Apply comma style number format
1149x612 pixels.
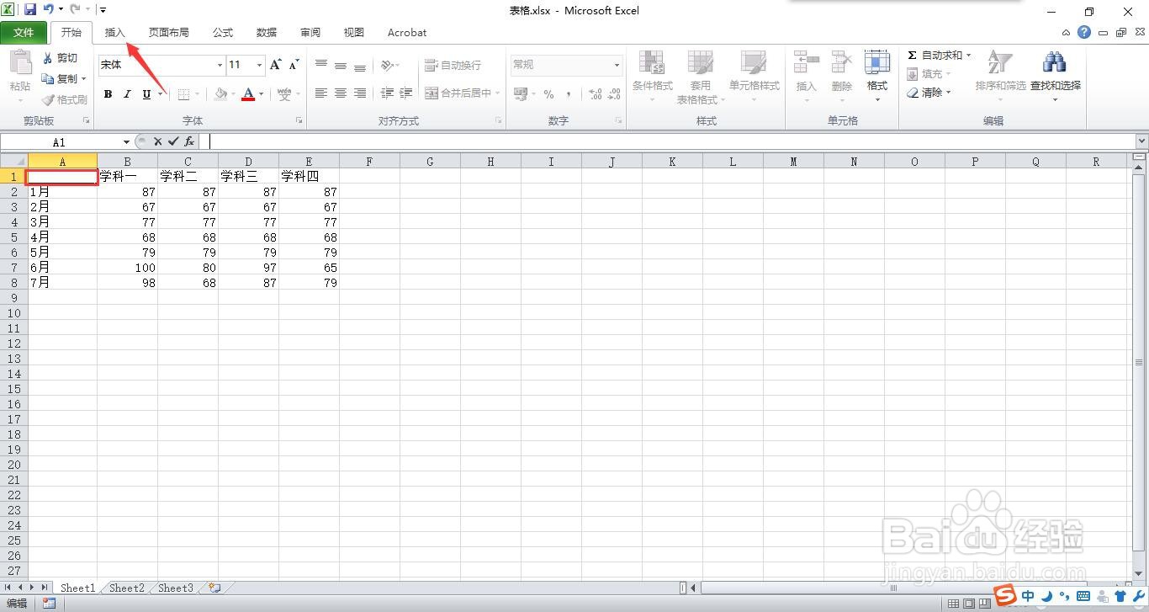coord(569,94)
